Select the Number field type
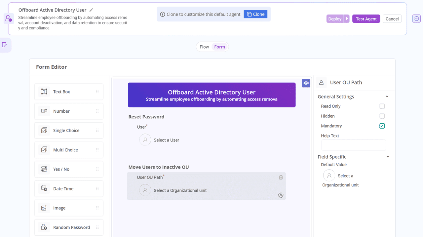 click(68, 111)
